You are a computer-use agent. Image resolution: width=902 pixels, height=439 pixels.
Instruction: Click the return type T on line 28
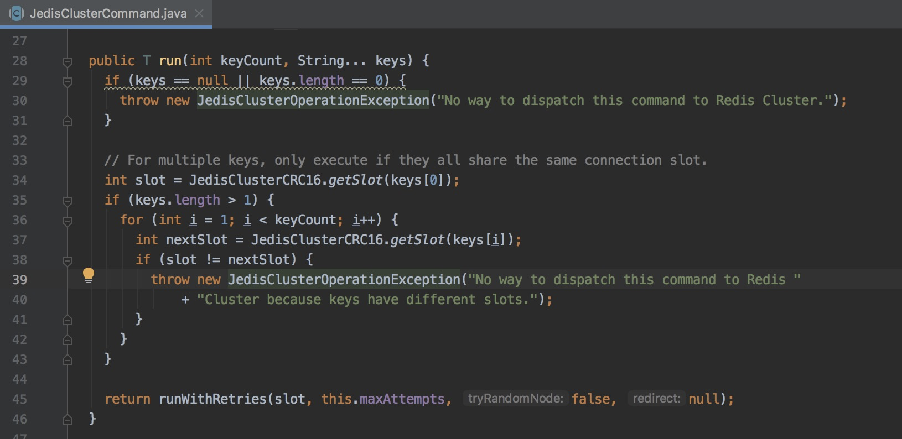coord(147,61)
